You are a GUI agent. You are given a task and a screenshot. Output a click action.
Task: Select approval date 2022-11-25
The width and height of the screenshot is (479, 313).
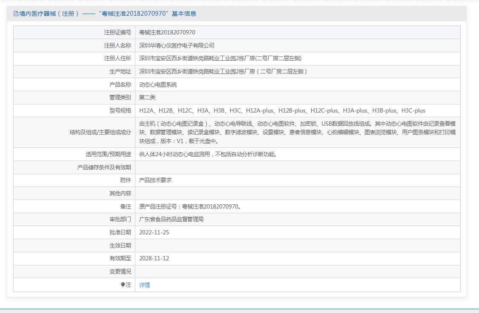(154, 232)
